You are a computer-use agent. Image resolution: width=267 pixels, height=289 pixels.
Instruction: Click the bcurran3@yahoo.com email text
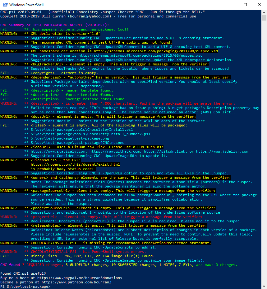point(90,16)
